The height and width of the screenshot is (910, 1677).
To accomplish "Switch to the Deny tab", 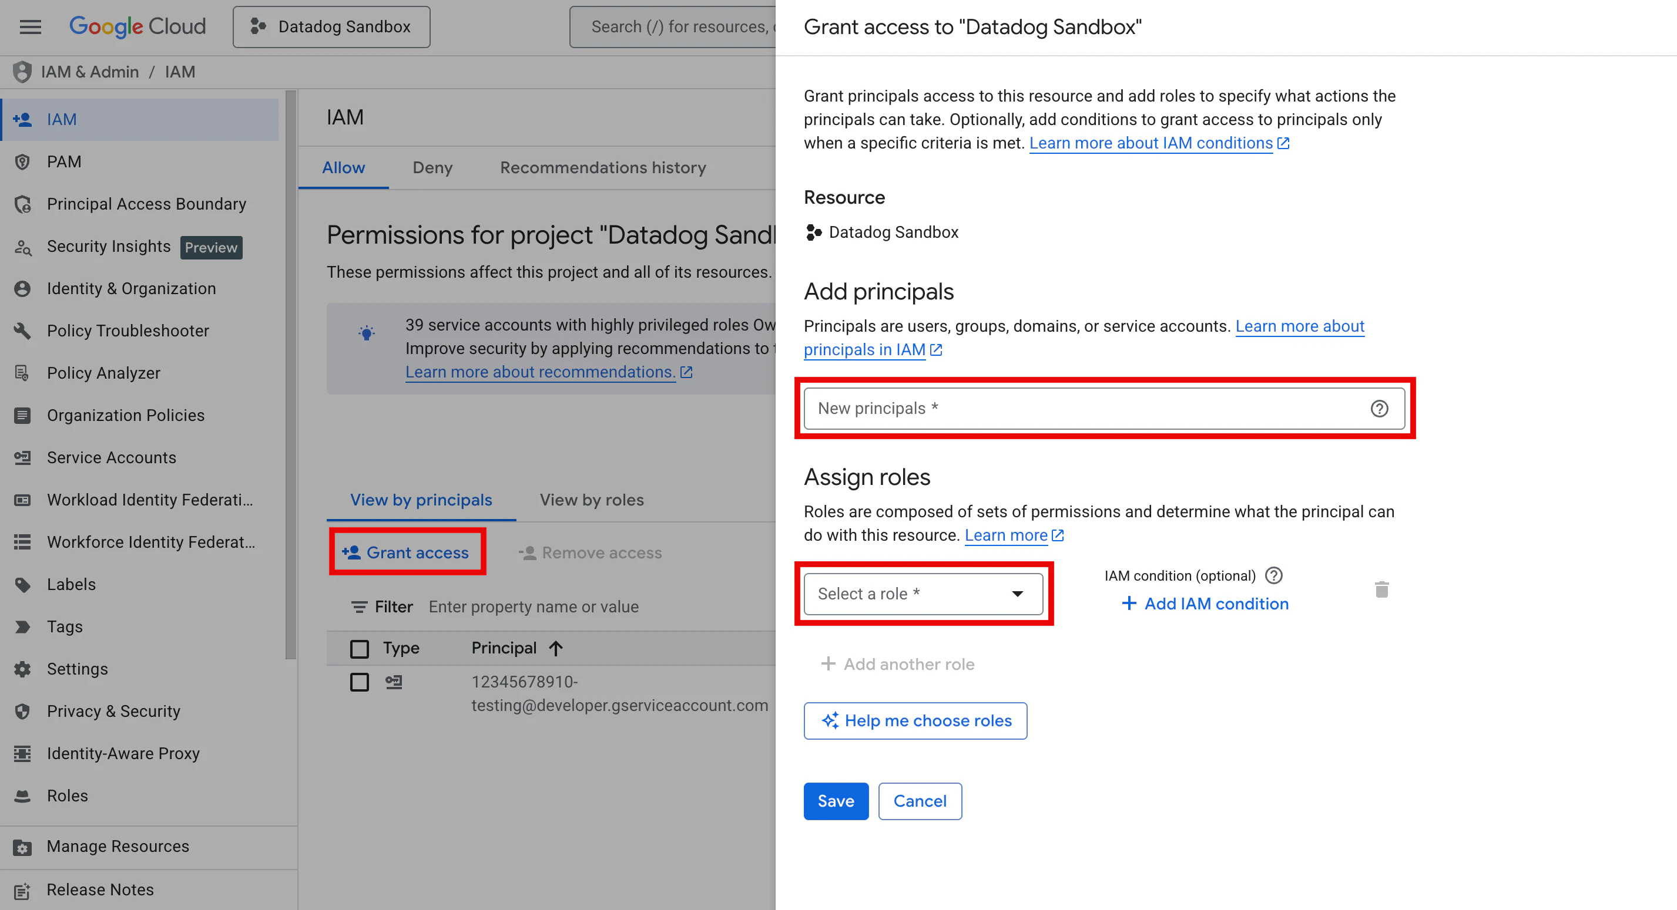I will coord(432,168).
